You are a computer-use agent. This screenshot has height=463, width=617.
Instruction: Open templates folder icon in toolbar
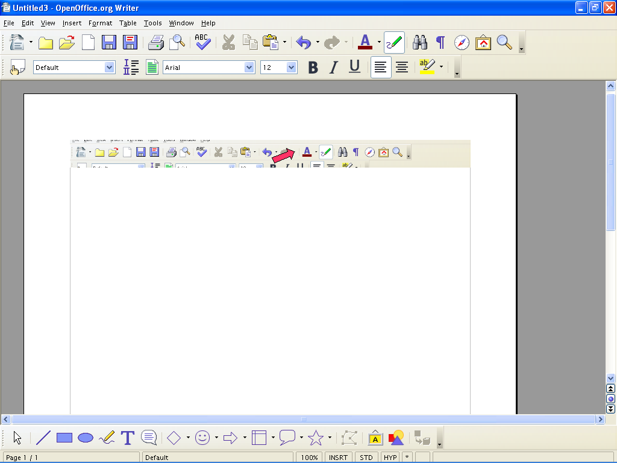[x=46, y=43]
